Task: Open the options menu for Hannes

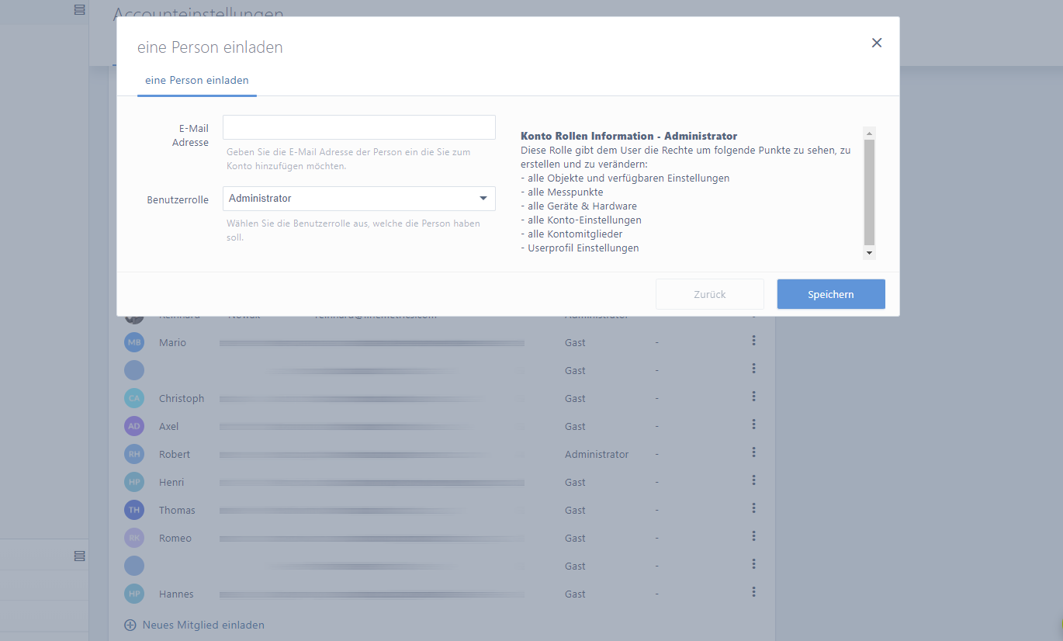Action: (x=753, y=592)
